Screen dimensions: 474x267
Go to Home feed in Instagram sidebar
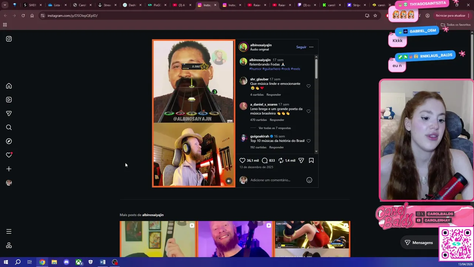9,86
